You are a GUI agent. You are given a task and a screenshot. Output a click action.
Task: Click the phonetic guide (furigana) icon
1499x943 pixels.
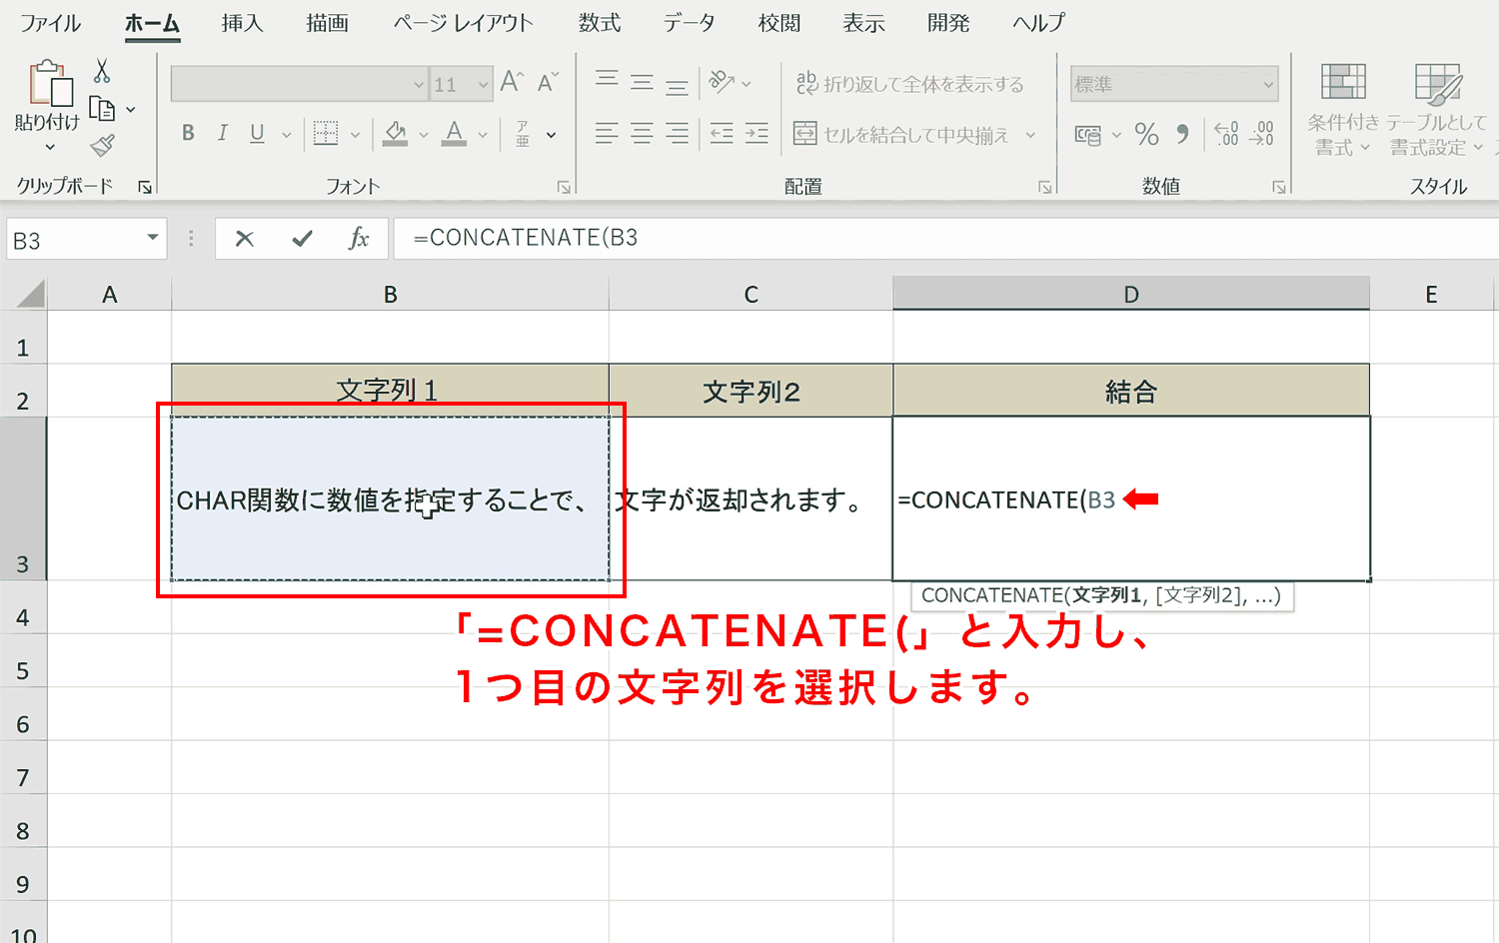pos(523,134)
